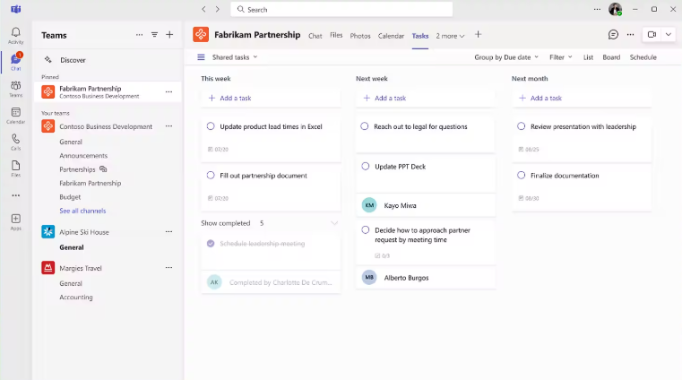The height and width of the screenshot is (380, 682).
Task: Open the Apps store icon
Action: [15, 221]
